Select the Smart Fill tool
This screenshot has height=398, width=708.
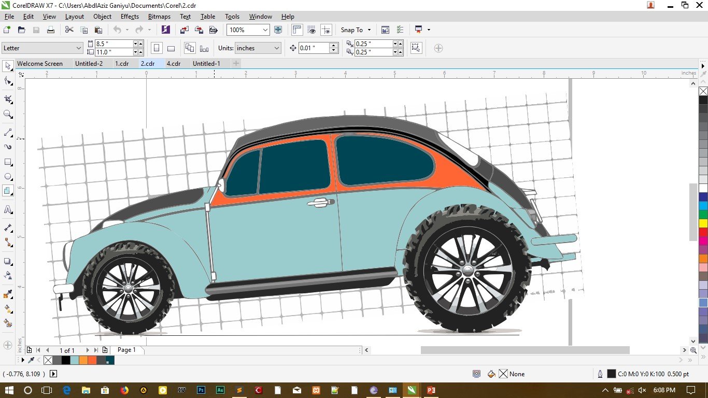[8, 323]
